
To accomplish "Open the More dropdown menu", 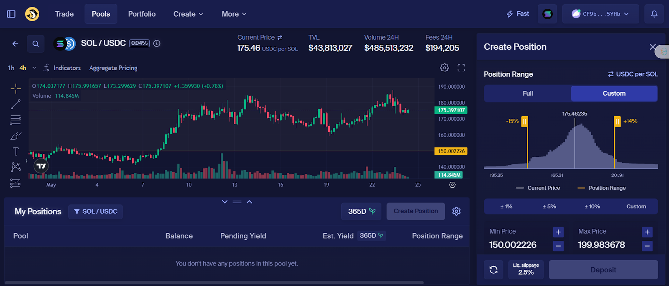I will pos(234,14).
